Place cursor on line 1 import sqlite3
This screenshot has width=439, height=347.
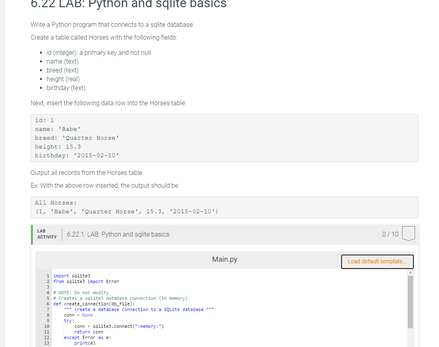pos(72,276)
